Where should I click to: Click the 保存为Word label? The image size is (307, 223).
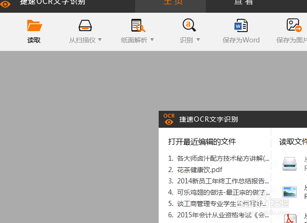point(241,40)
